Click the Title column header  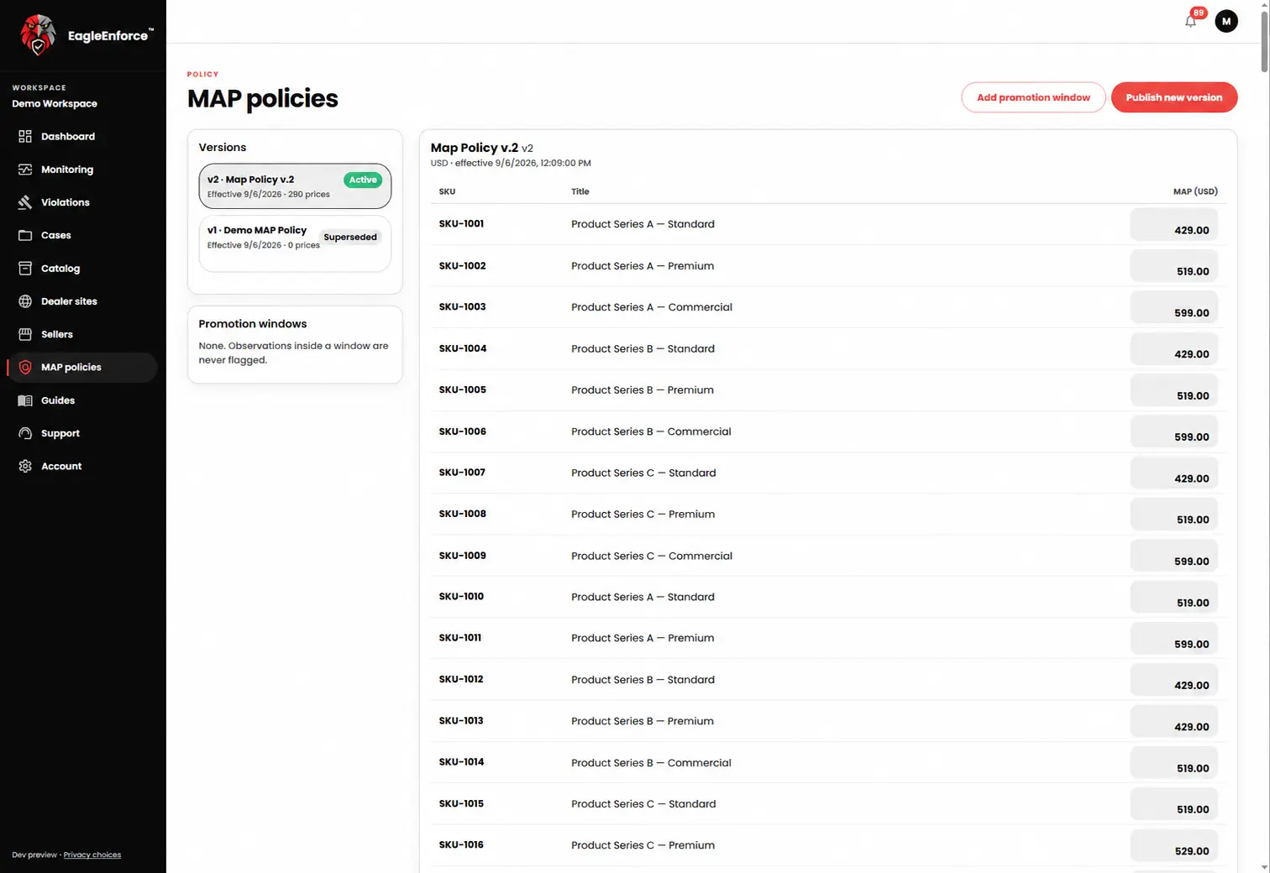580,191
